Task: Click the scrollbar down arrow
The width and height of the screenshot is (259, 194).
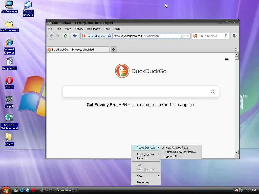Action: tap(236, 152)
